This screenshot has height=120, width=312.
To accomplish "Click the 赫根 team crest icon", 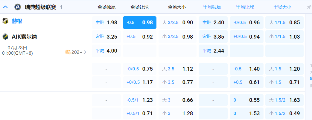I will tap(5, 21).
